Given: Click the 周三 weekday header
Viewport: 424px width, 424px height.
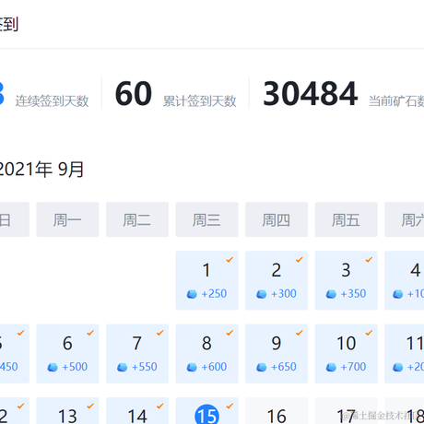Looking at the screenshot, I should (206, 219).
